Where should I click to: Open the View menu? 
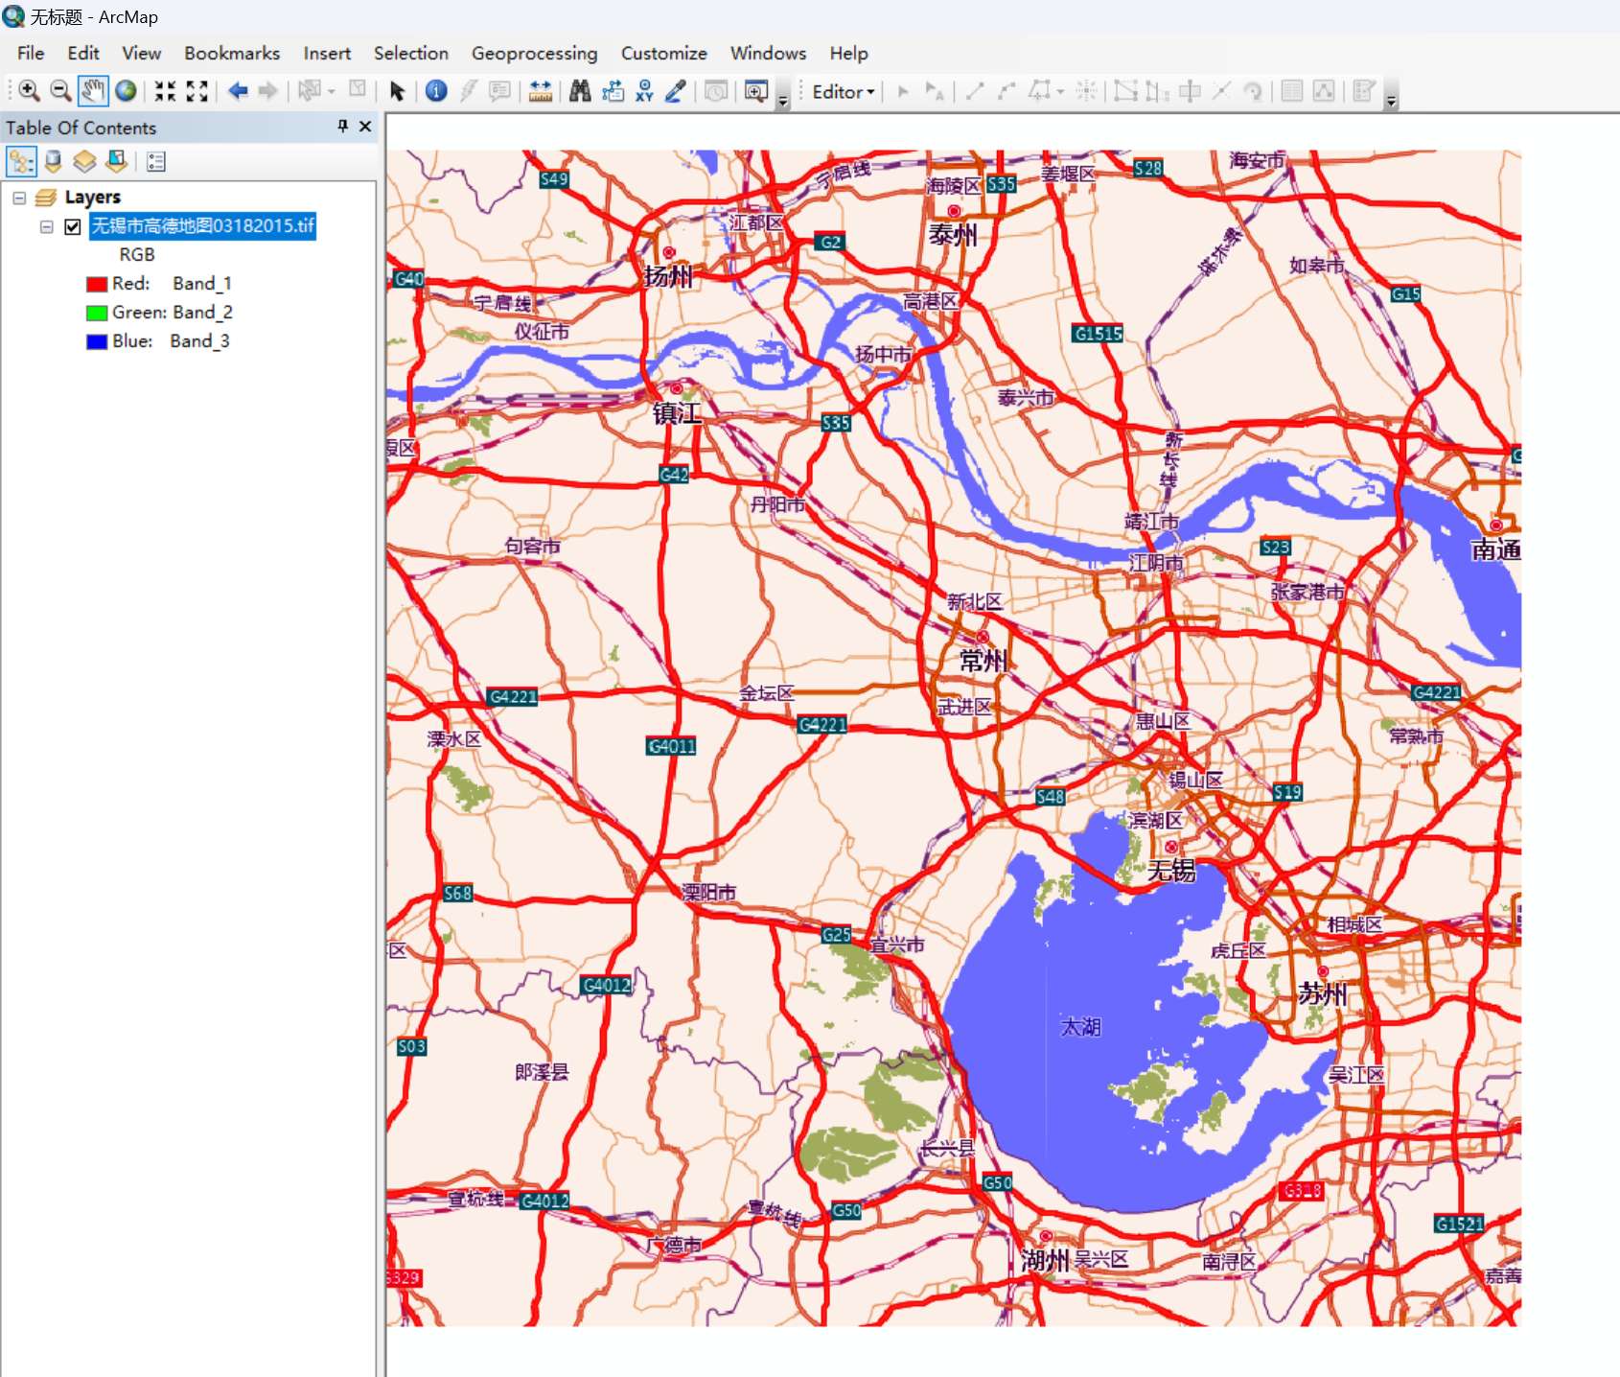141,53
